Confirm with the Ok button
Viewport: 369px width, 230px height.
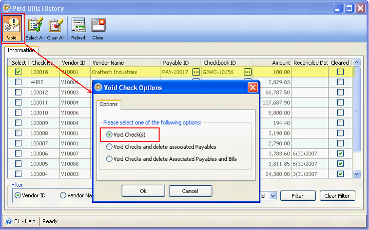coord(143,191)
